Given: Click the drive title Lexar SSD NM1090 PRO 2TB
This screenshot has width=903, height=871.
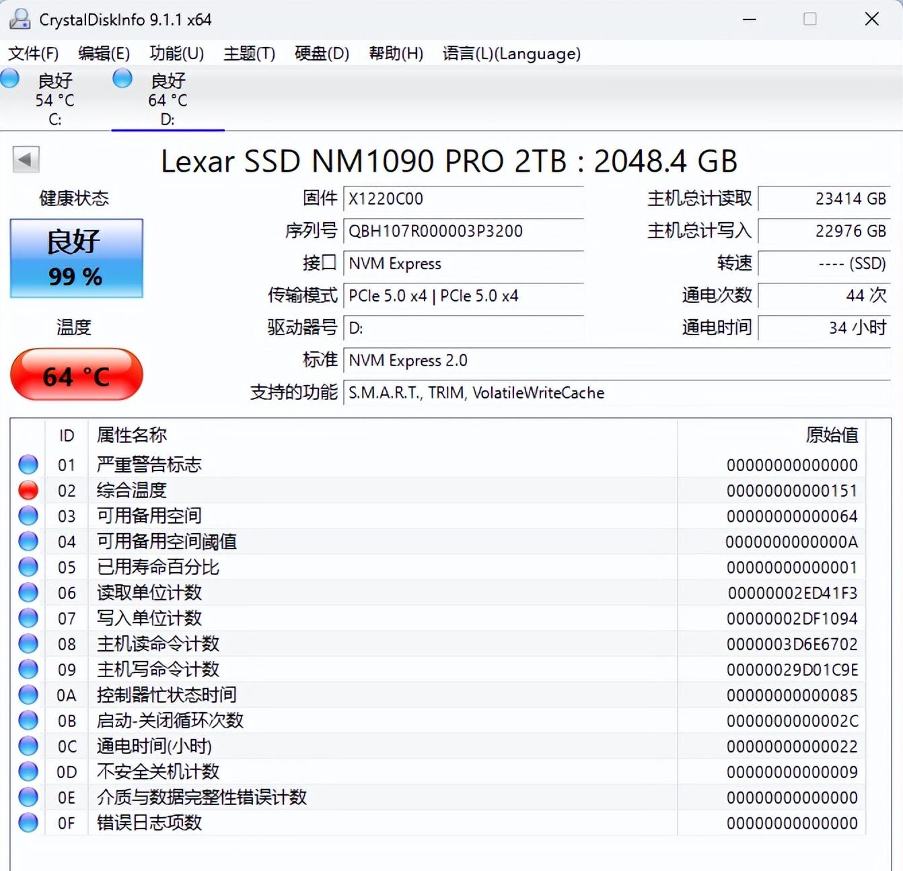Looking at the screenshot, I should 365,161.
